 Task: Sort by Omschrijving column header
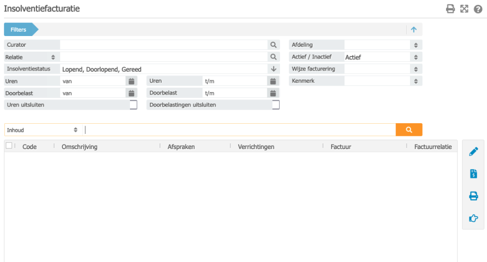coord(79,147)
